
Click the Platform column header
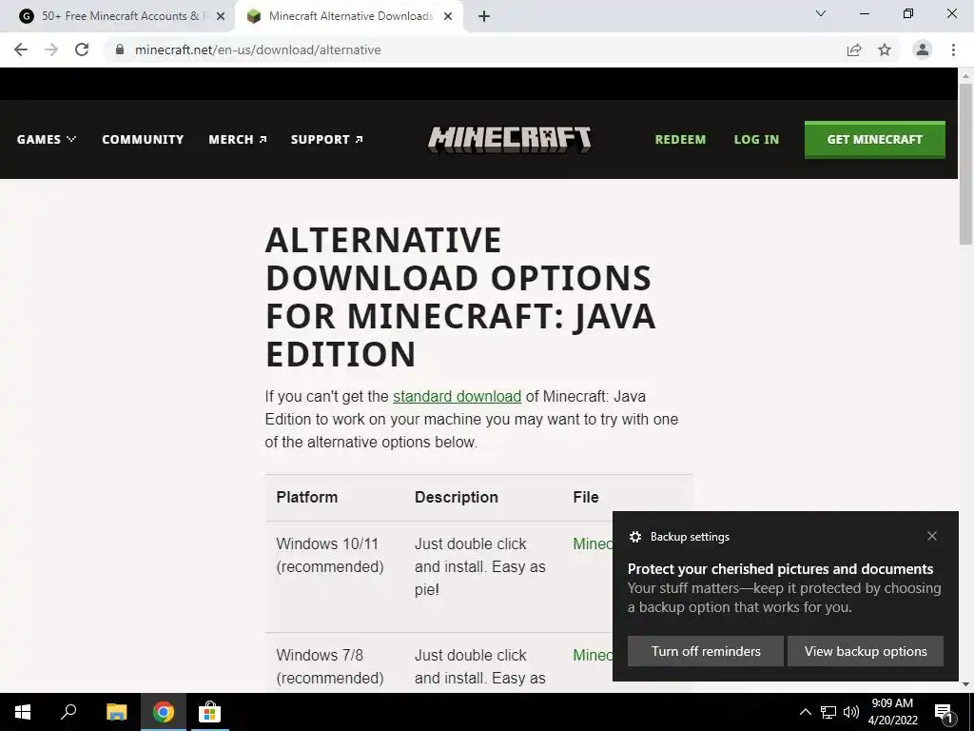coord(307,497)
